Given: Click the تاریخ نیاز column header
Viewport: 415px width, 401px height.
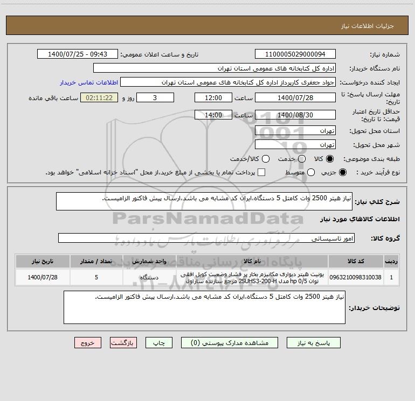Looking at the screenshot, I should (x=43, y=262).
